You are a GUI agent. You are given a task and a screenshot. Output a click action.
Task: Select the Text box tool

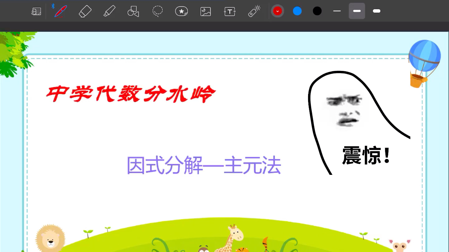click(230, 12)
